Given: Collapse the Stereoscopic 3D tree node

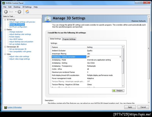Looking at the screenshot, I should coord(5,47).
